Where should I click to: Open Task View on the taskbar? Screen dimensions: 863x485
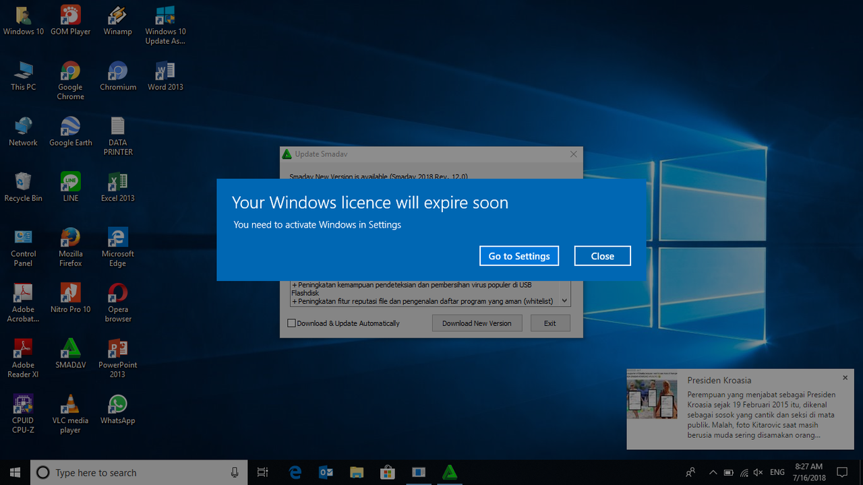(x=263, y=472)
